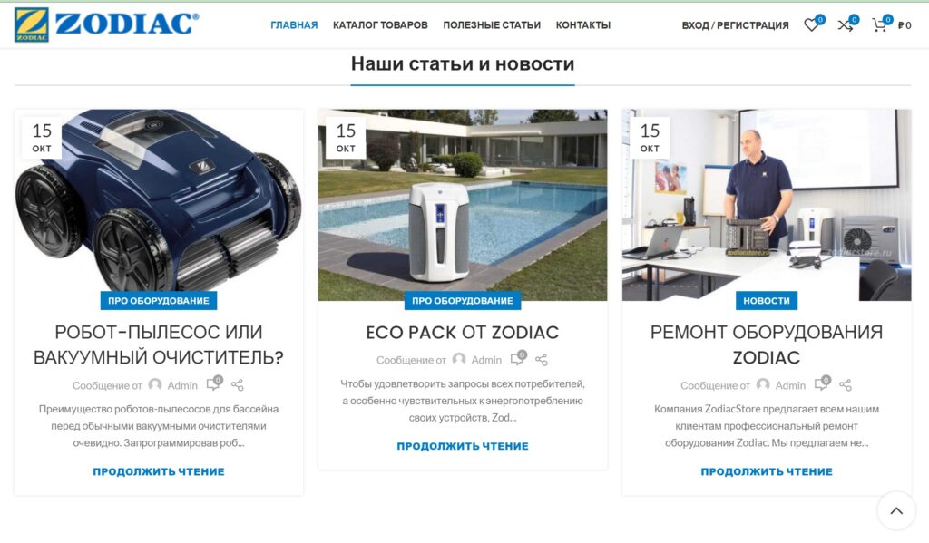Viewport: 929px width, 543px height.
Task: Share the robot vacuum article
Action: pyautogui.click(x=238, y=385)
